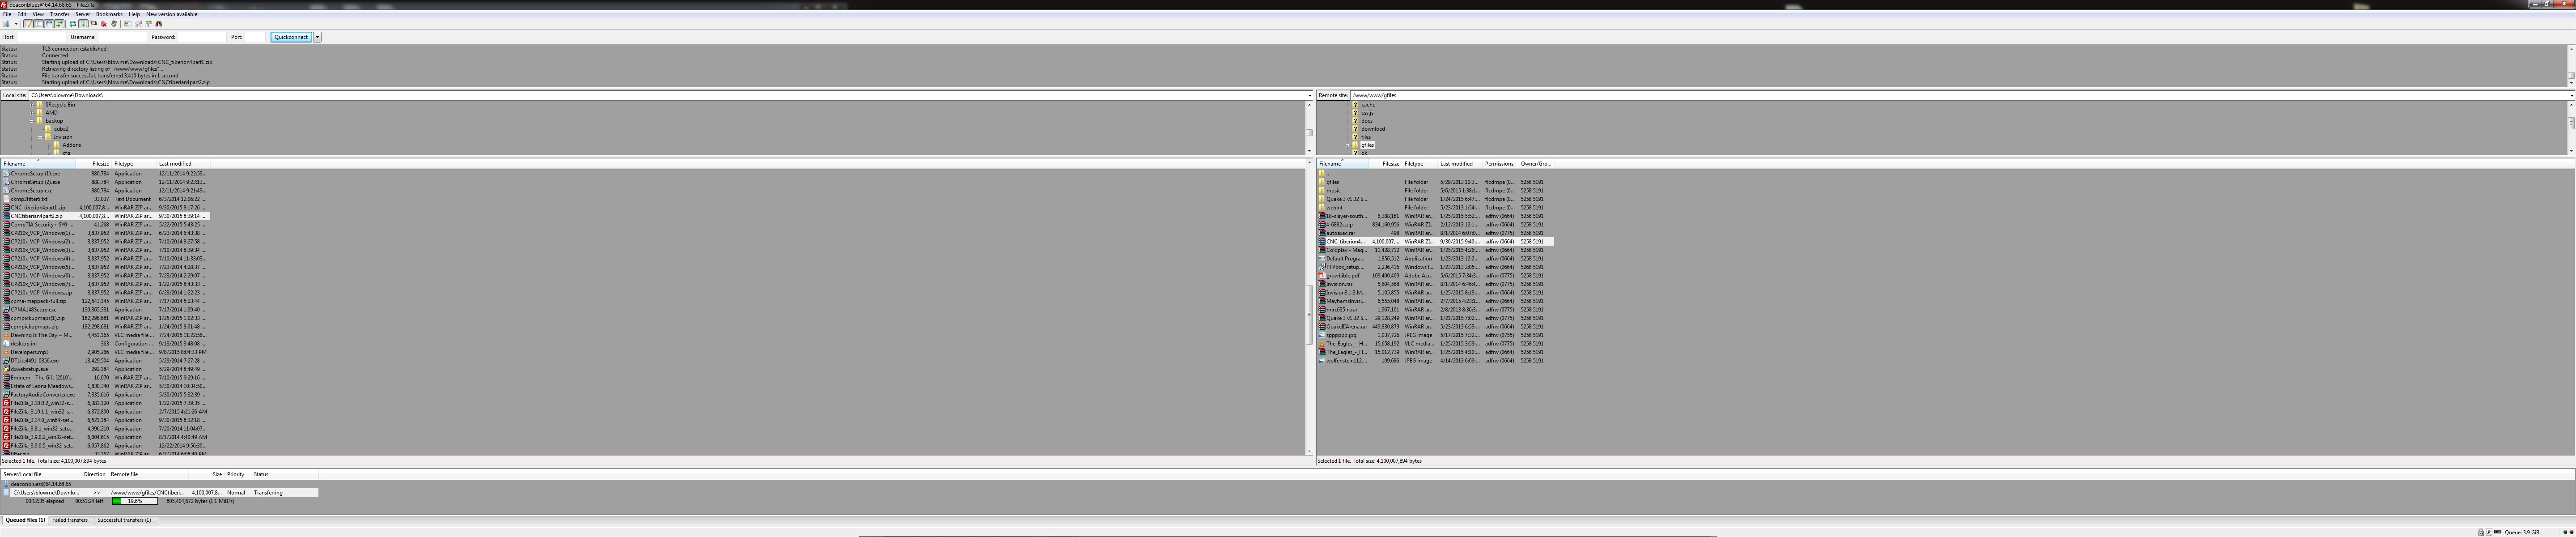The height and width of the screenshot is (537, 2576).
Task: Select the cuba2 folder in local tree
Action: click(61, 129)
